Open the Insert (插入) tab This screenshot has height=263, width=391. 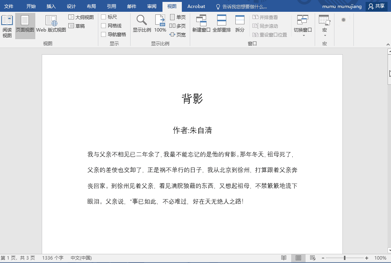[x=51, y=6]
